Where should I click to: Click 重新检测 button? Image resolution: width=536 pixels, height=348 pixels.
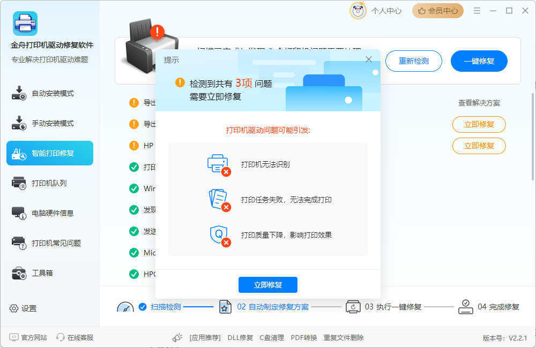(414, 61)
